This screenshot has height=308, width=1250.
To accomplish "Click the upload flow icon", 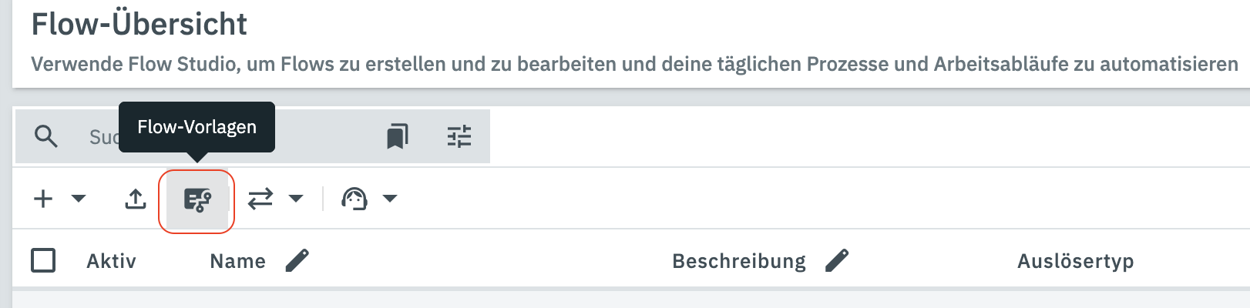I will pyautogui.click(x=136, y=199).
